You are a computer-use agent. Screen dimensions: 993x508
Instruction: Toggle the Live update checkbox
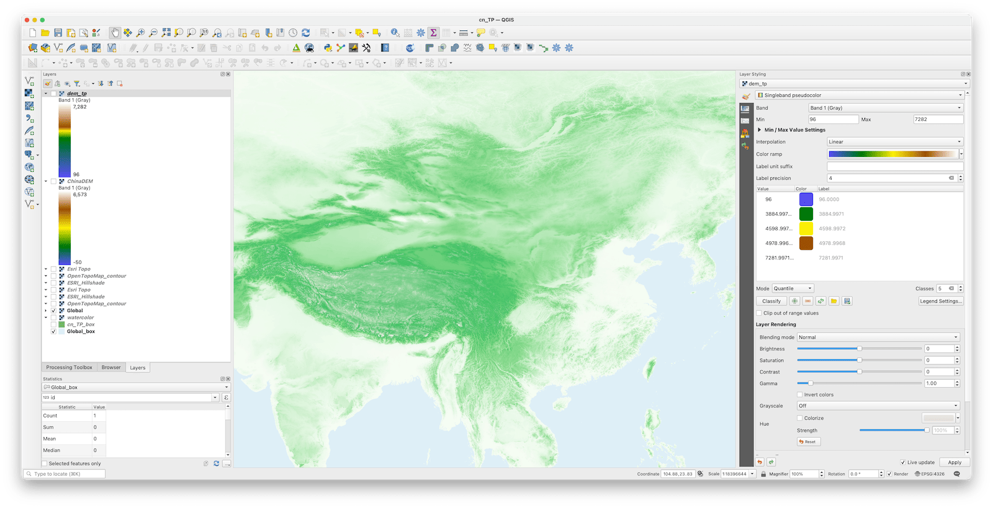click(903, 462)
